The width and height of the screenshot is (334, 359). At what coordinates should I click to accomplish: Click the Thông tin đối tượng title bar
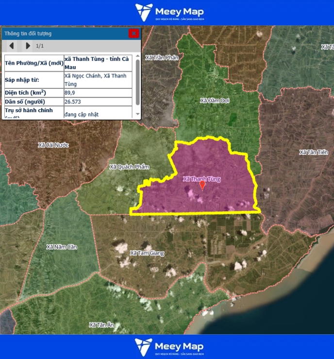(63, 34)
